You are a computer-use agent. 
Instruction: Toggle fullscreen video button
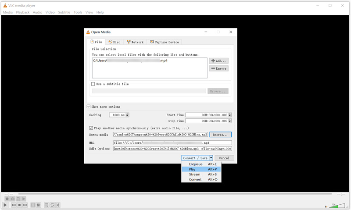click(x=33, y=205)
